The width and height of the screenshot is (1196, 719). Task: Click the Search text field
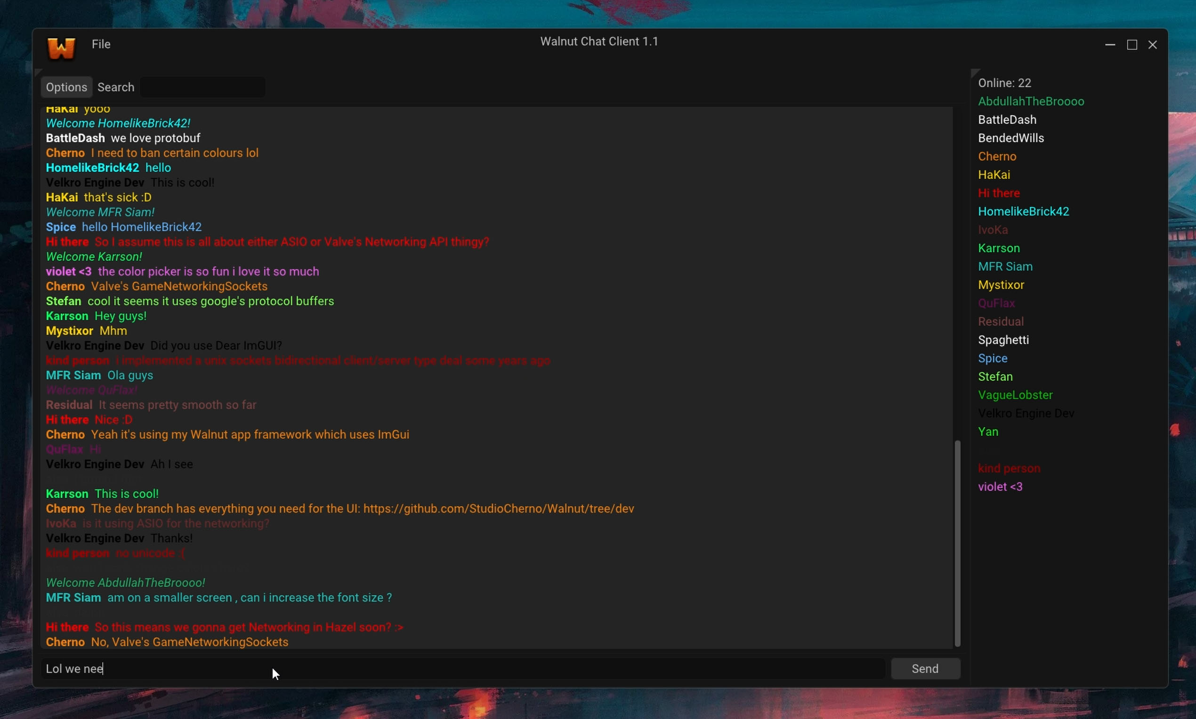pos(202,87)
